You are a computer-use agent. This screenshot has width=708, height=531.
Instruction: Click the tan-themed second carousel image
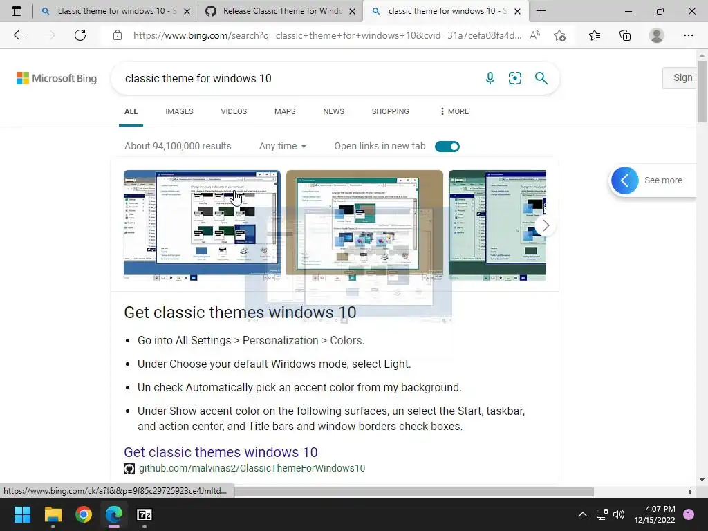364,225
